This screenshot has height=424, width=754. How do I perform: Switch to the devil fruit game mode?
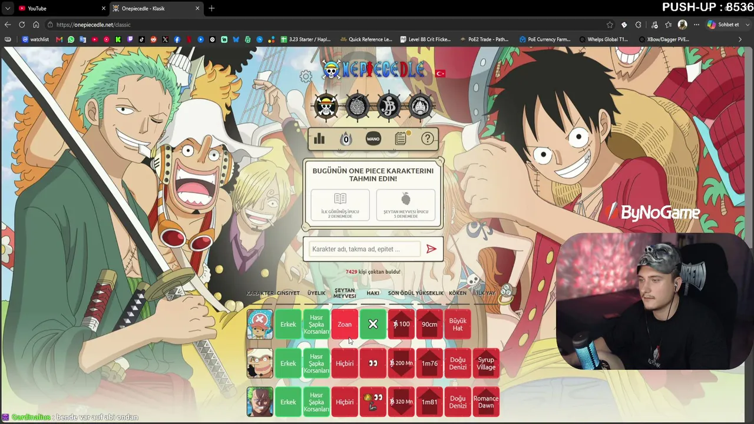point(358,107)
